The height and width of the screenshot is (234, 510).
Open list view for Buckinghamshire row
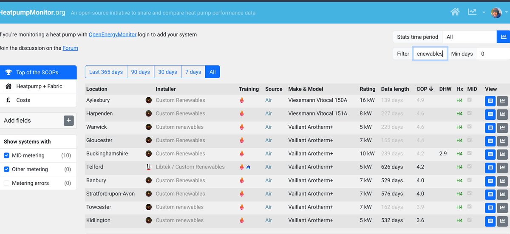tap(490, 154)
